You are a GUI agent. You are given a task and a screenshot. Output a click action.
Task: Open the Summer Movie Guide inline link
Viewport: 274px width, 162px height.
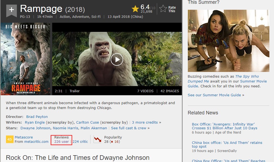(227, 84)
